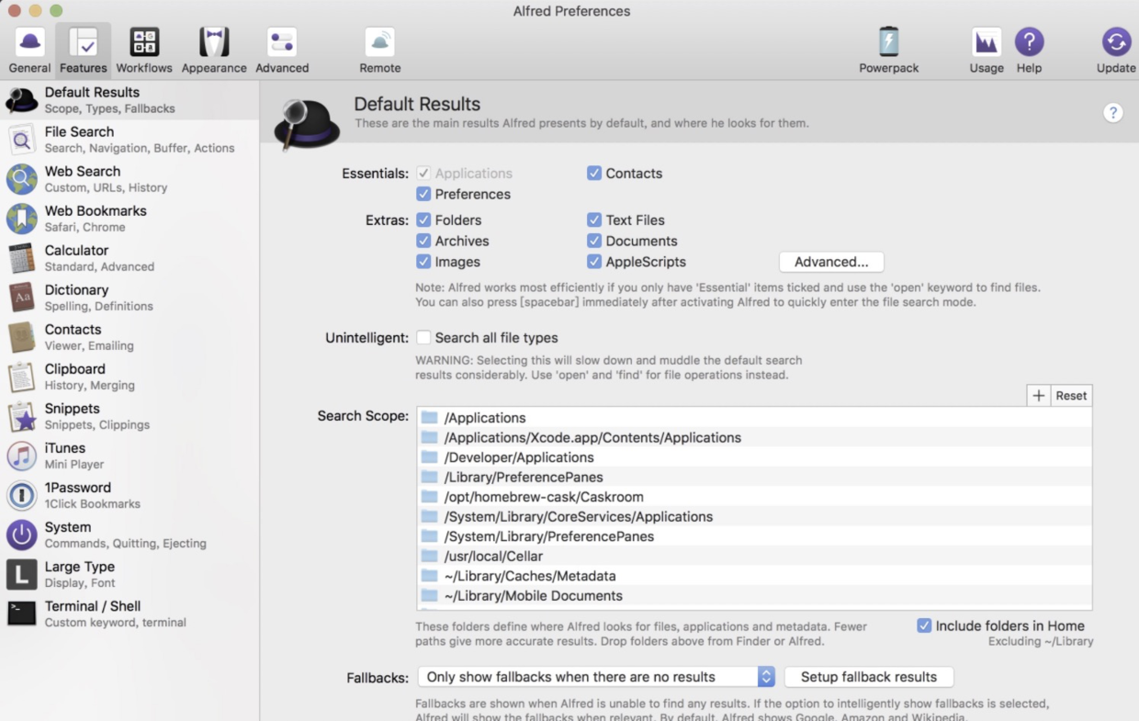Open the Advanced... options button
Viewport: 1139px width, 721px height.
point(831,262)
